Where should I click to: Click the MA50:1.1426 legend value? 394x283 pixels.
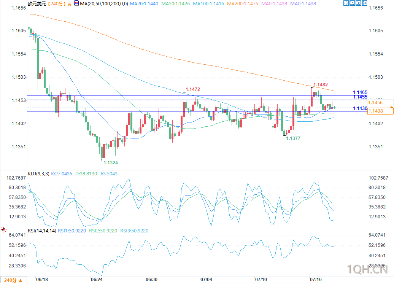click(176, 4)
